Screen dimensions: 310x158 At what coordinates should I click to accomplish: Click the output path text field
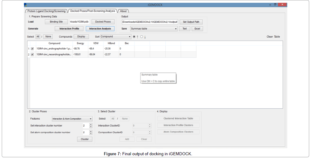[x=150, y=22]
